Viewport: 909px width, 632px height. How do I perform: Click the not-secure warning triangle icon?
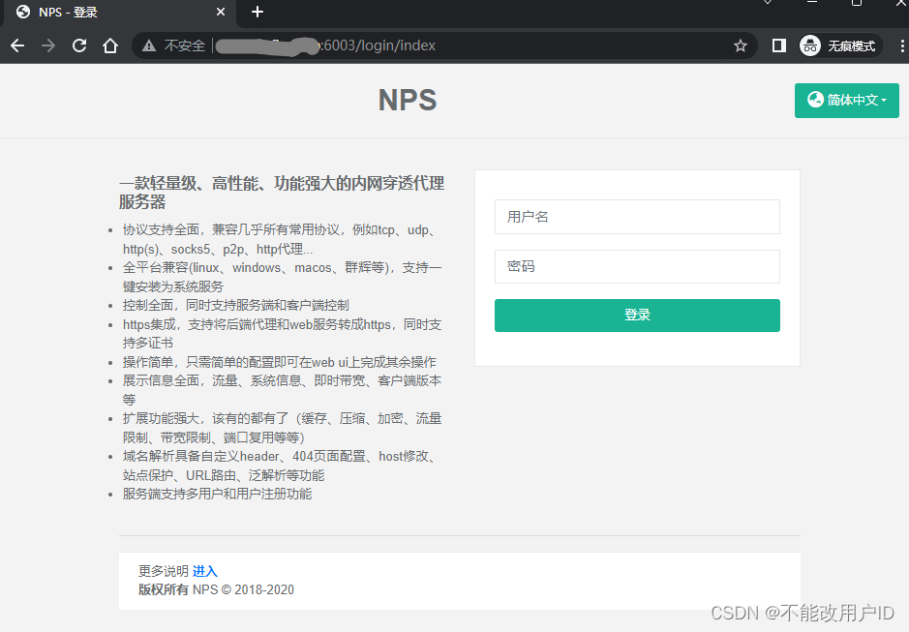(x=149, y=45)
